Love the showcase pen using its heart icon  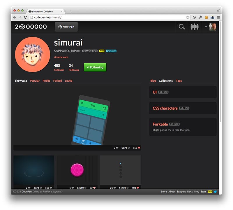point(140,148)
